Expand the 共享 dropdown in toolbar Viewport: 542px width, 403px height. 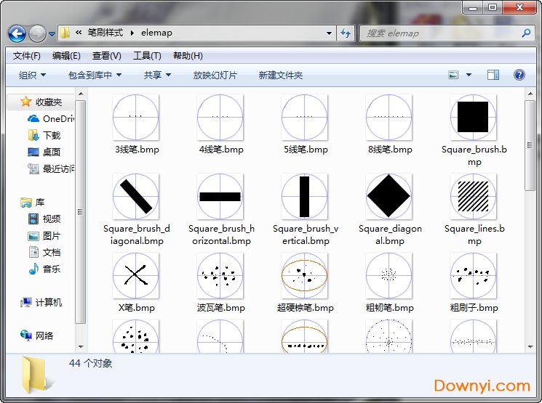[157, 76]
